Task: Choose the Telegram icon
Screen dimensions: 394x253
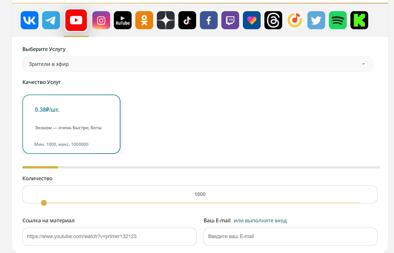Action: 51,20
